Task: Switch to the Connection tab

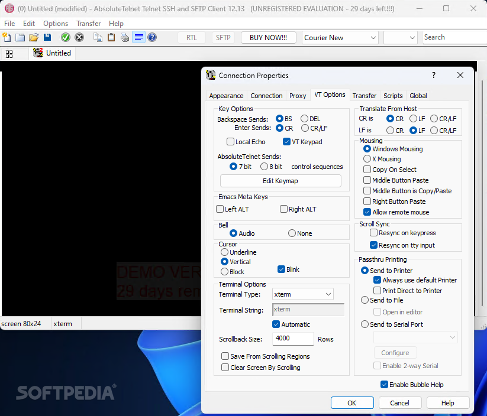Action: pyautogui.click(x=266, y=96)
